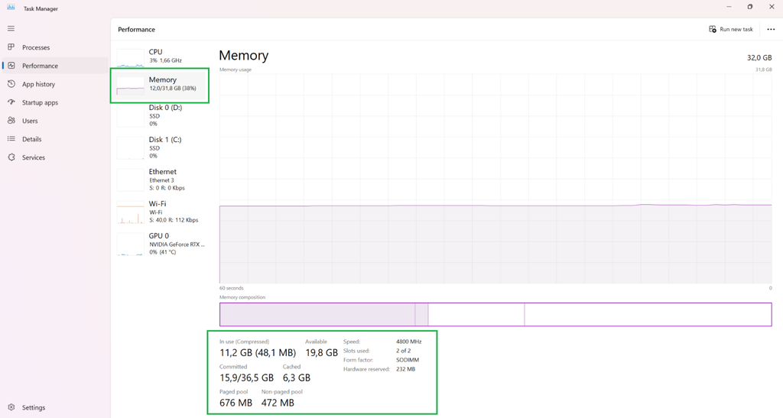Open Task Manager Settings

pyautogui.click(x=34, y=407)
